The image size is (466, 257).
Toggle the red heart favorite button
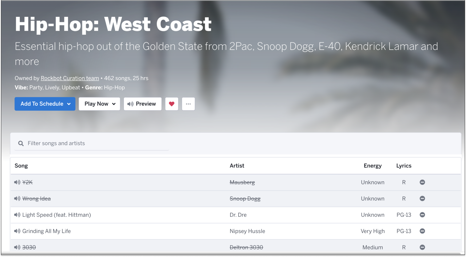(x=172, y=104)
